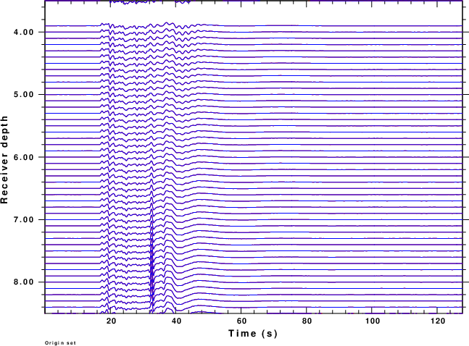Image resolution: width=469 pixels, height=346 pixels.
Task: Click time axis tick label 20
Action: [111, 321]
